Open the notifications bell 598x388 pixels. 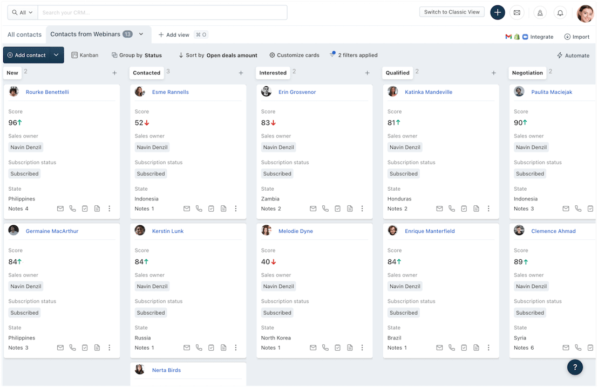pos(560,12)
